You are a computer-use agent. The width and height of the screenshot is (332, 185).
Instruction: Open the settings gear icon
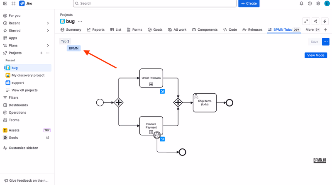[318, 3]
